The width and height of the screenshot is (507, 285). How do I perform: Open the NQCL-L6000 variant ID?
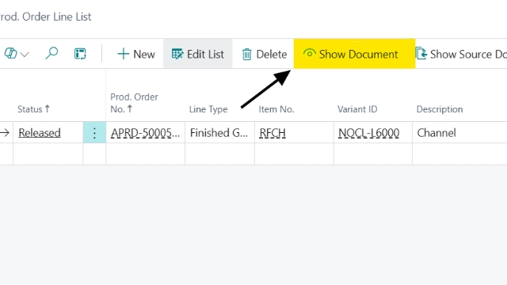(368, 133)
